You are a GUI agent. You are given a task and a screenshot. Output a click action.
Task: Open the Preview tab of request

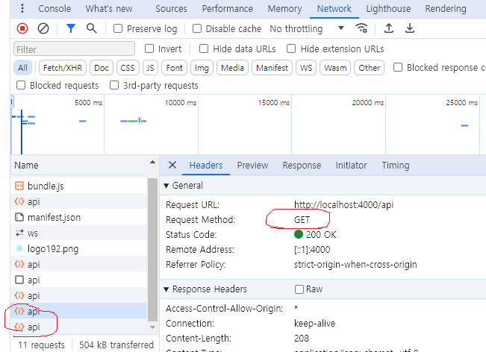[x=252, y=166]
